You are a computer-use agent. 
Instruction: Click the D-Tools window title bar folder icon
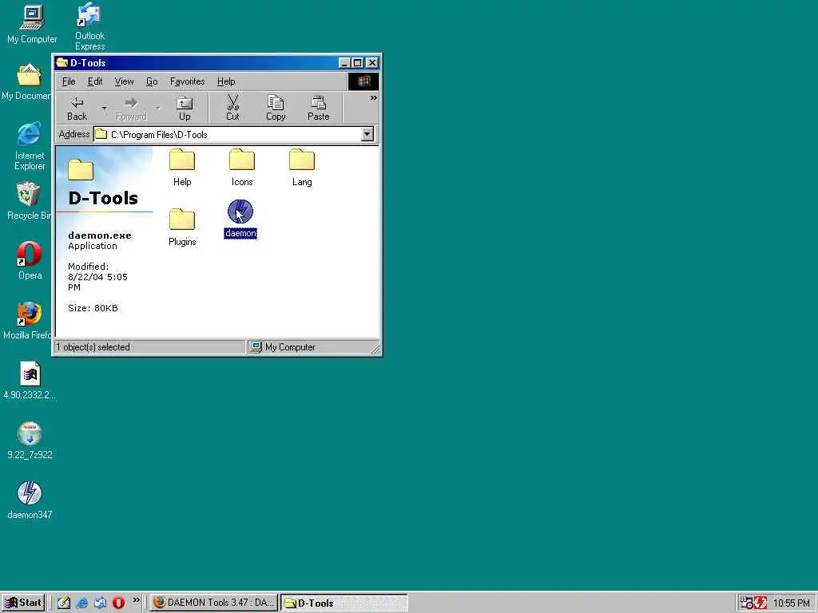[x=62, y=62]
